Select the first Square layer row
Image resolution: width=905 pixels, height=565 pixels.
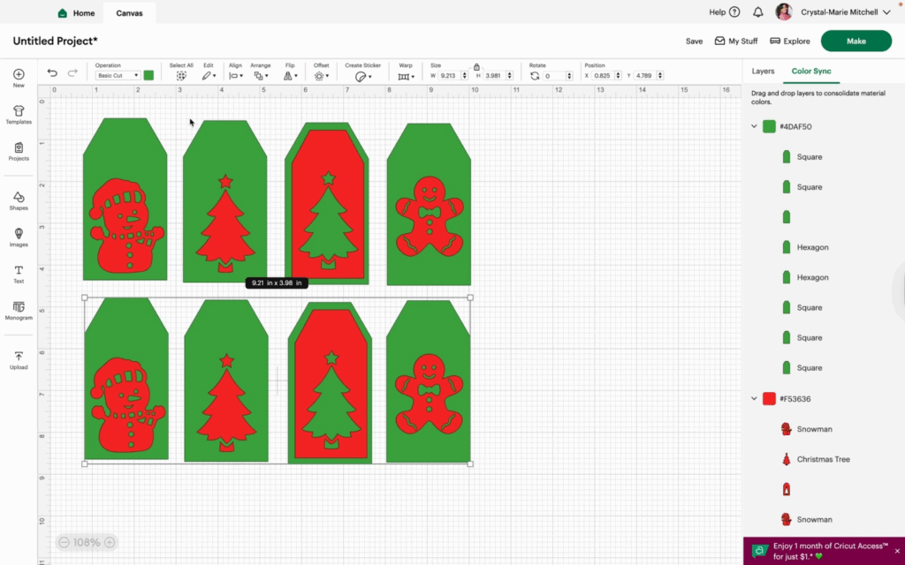pyautogui.click(x=823, y=157)
